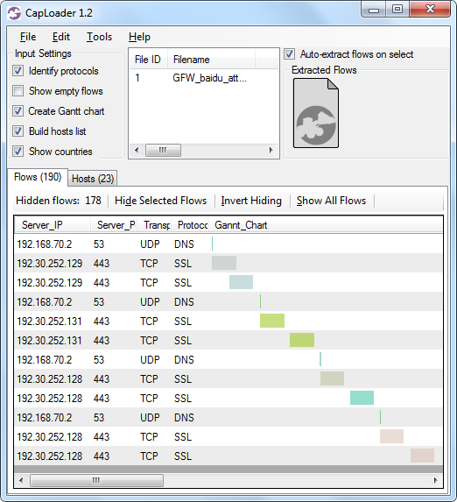
Task: Click the flows table horizontal scrollbar thumb
Action: [x=96, y=480]
